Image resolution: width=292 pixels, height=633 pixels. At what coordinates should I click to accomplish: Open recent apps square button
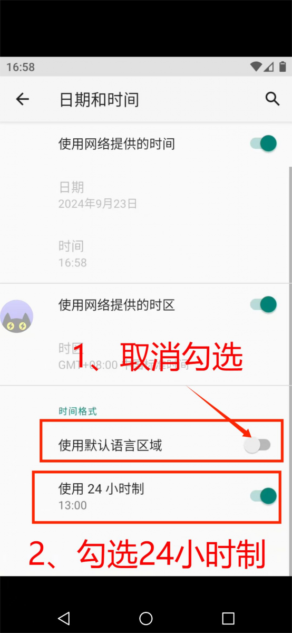[x=228, y=618]
